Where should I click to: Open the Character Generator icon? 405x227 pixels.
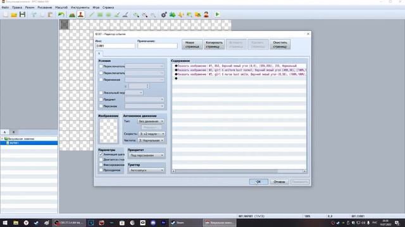[x=206, y=15]
